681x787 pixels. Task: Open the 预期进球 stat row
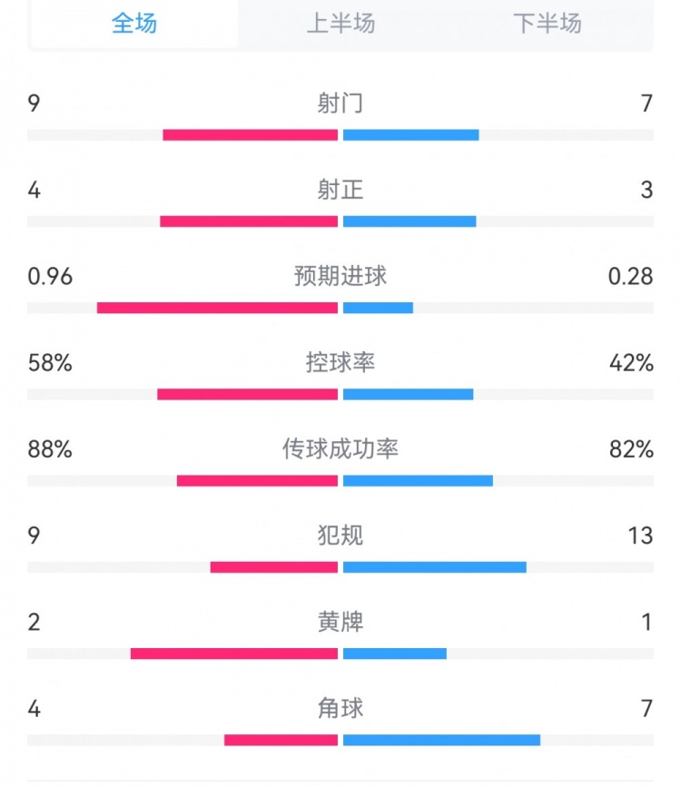340,276
